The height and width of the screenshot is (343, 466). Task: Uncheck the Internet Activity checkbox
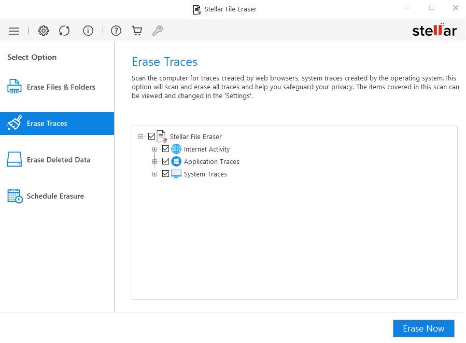click(x=166, y=149)
